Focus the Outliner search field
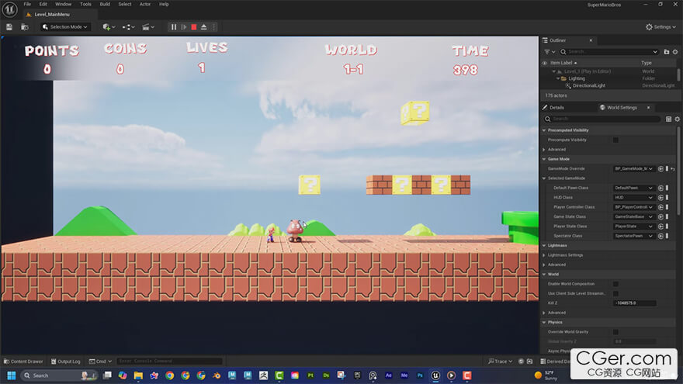The height and width of the screenshot is (384, 683). coord(609,52)
